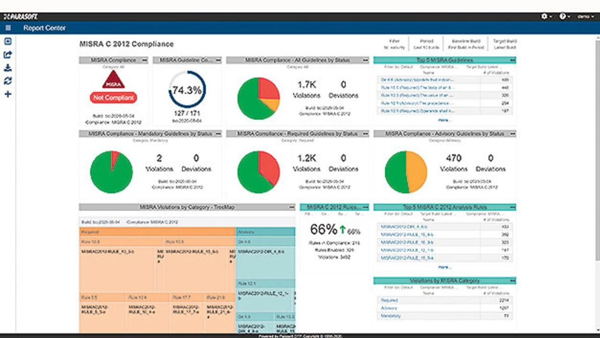Open the Period selector in the header

(427, 44)
